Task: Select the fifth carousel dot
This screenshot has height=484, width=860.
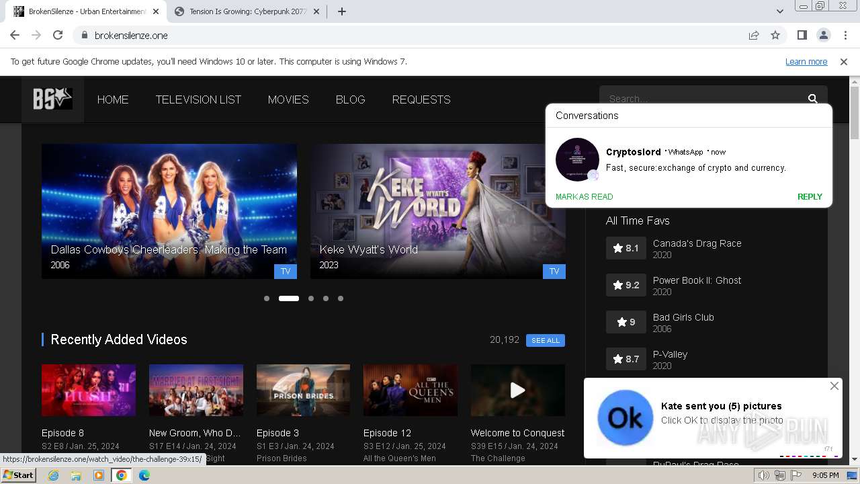Action: [341, 298]
